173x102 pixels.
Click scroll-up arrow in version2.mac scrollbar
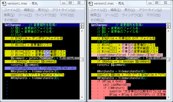coord(168,31)
